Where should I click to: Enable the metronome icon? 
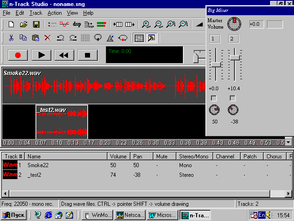[x=110, y=38]
